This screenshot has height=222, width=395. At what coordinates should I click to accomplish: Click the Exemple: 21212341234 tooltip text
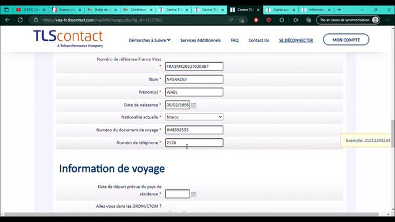tap(368, 141)
